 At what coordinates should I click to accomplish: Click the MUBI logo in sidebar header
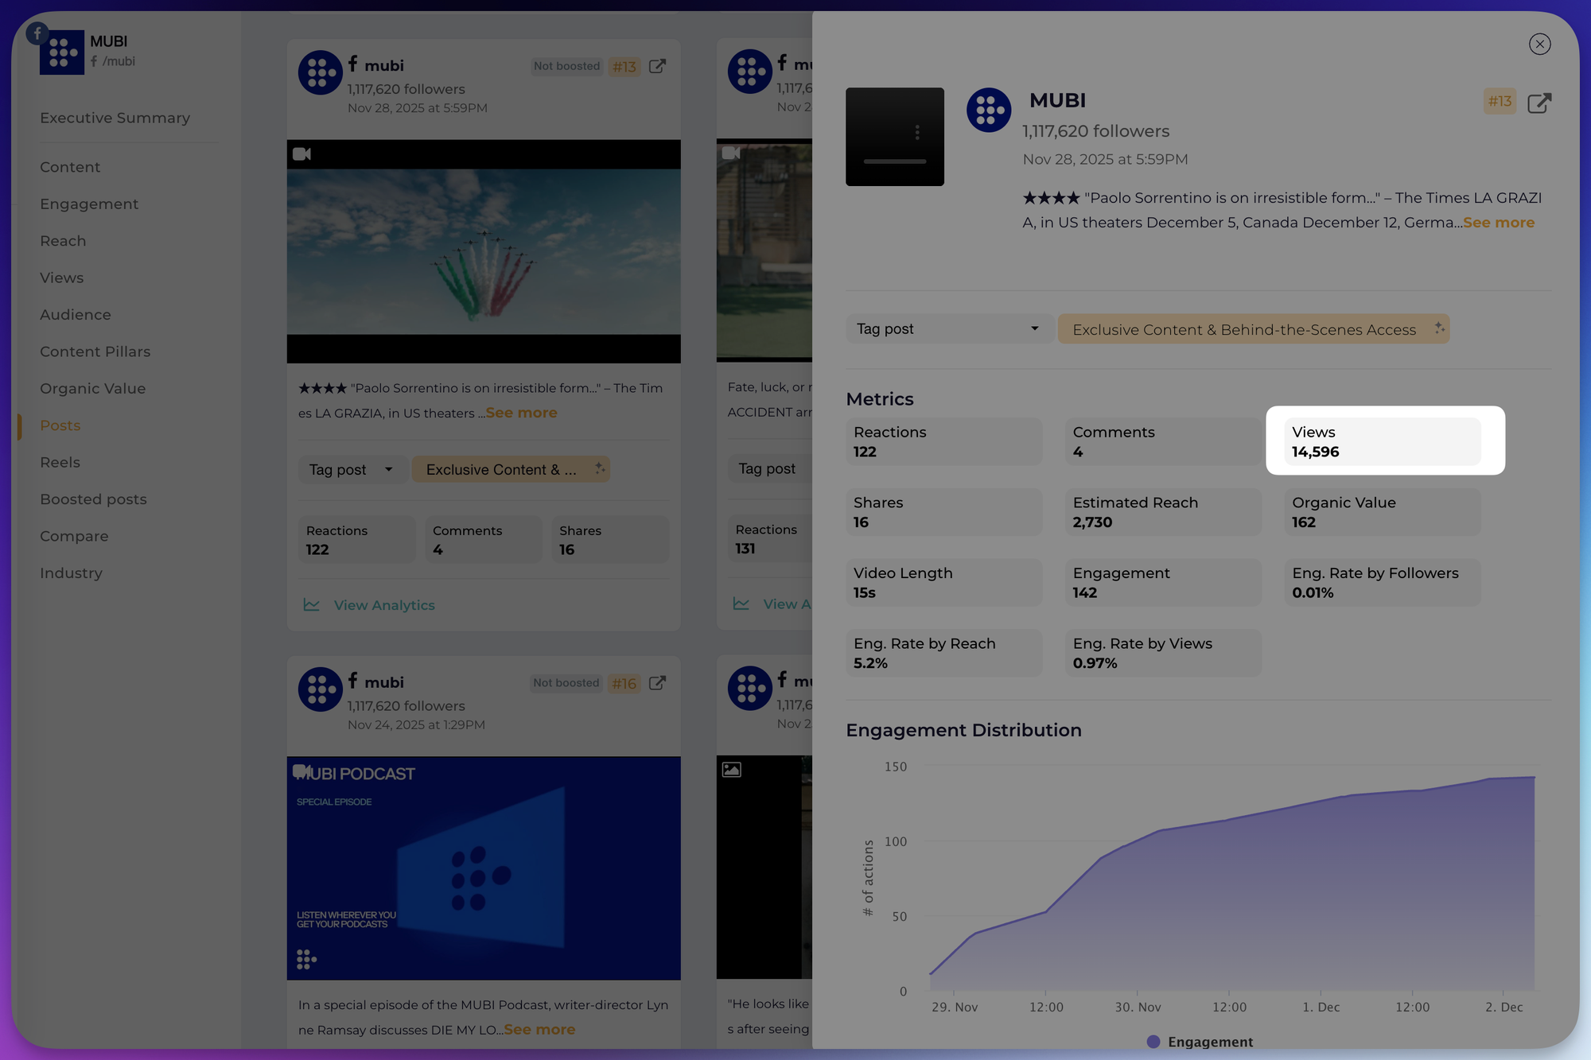click(62, 52)
